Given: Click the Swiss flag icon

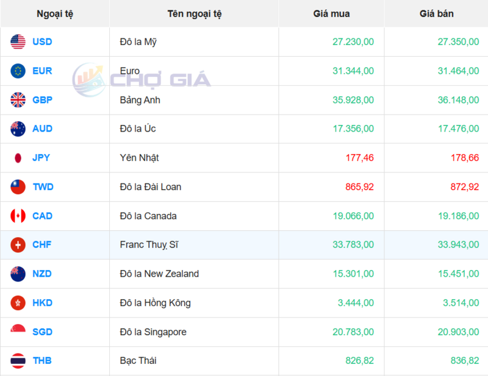Looking at the screenshot, I should (x=18, y=245).
